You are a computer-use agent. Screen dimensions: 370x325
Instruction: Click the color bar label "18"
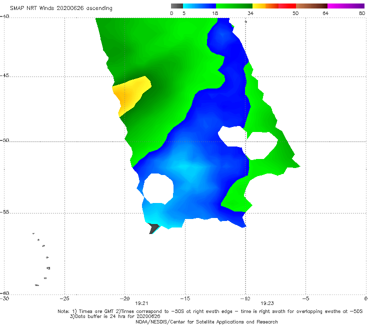(x=215, y=13)
